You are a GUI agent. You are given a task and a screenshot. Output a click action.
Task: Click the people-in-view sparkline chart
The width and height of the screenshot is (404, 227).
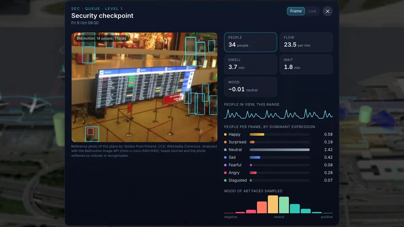(278, 114)
